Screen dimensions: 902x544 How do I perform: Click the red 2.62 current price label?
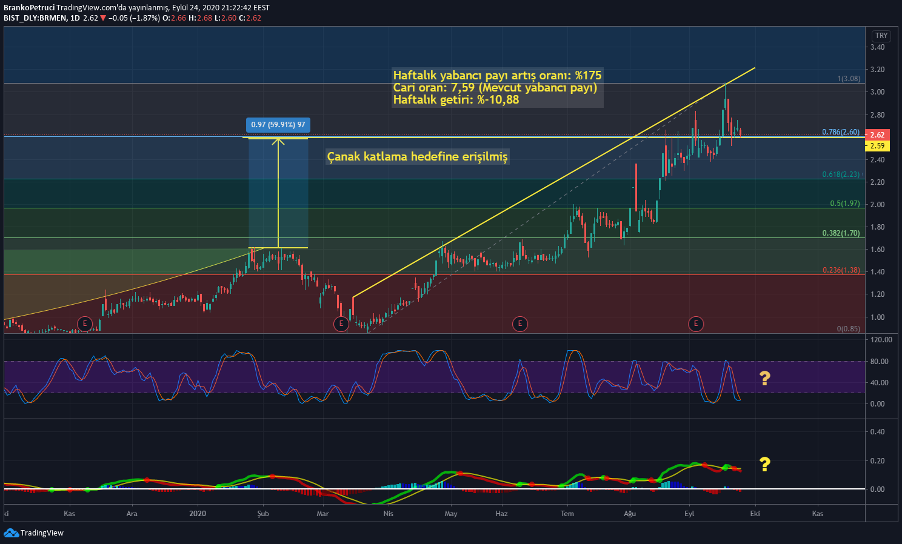[877, 134]
